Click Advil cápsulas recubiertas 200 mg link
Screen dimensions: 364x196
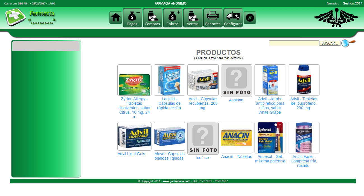point(203,103)
